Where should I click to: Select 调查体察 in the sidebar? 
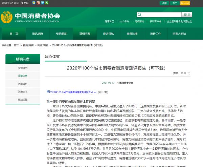coord(23,76)
